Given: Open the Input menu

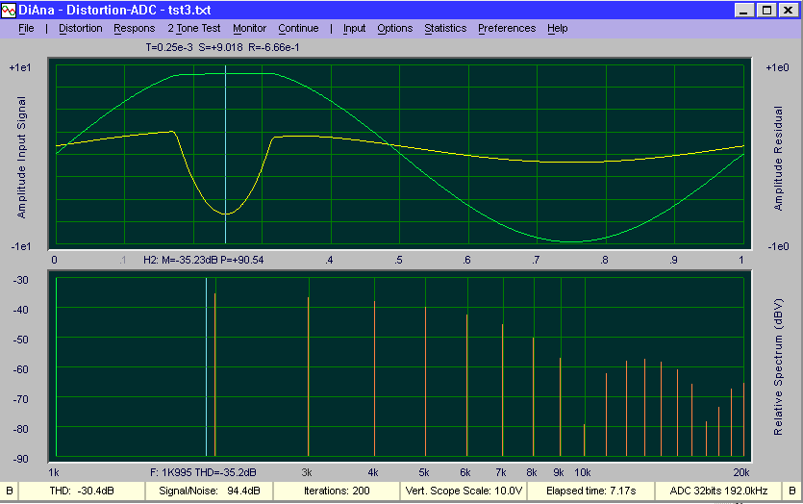Looking at the screenshot, I should click(354, 29).
